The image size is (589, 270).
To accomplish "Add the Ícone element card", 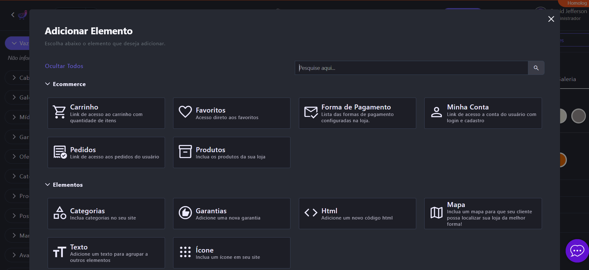I will click(232, 253).
